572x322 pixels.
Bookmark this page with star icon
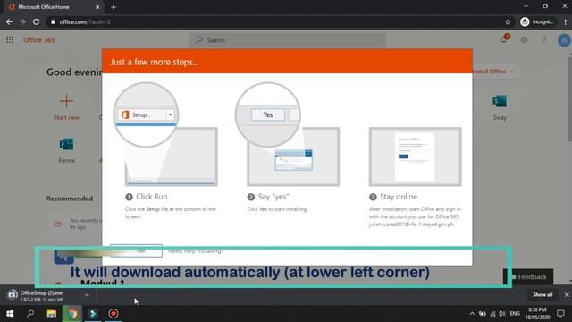(508, 21)
